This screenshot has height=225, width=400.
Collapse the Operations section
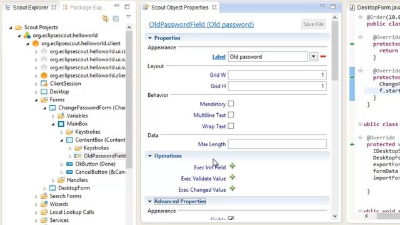click(x=150, y=156)
